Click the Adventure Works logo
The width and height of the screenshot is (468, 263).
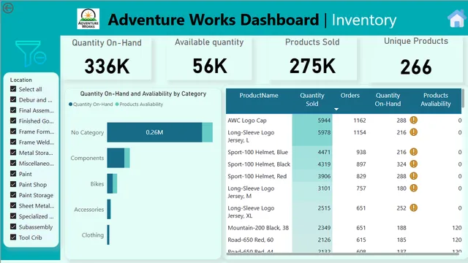point(88,19)
